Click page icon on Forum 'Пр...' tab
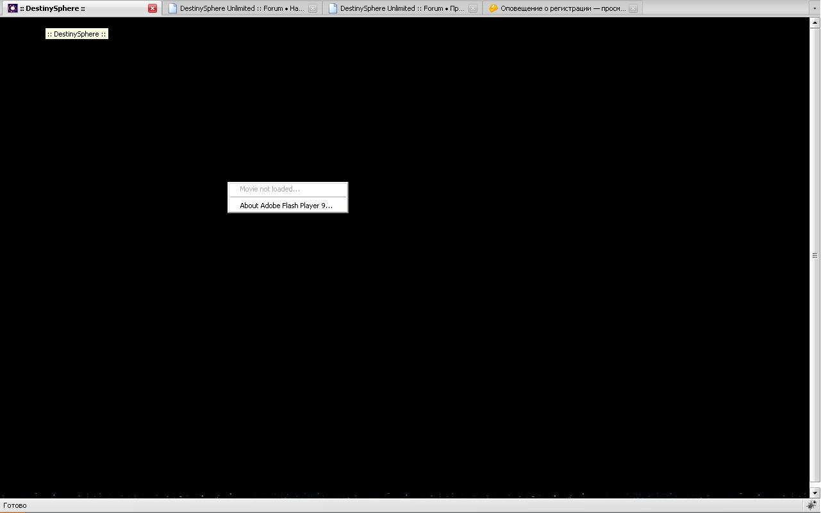The height and width of the screenshot is (513, 821). tap(333, 8)
